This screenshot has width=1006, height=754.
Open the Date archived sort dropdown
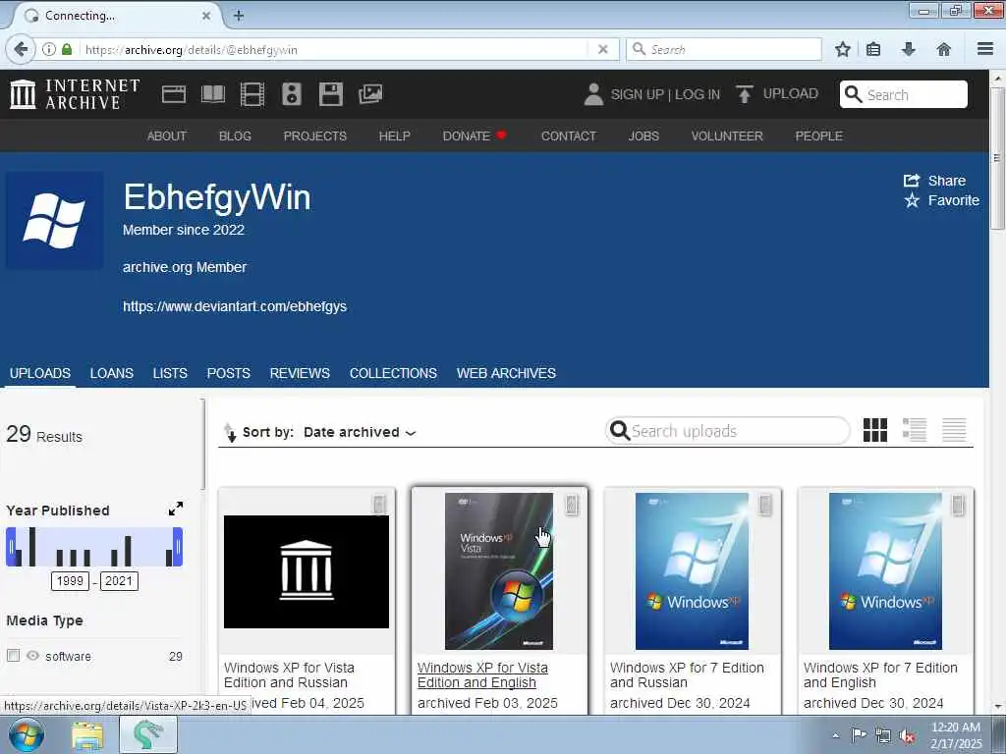click(x=360, y=433)
